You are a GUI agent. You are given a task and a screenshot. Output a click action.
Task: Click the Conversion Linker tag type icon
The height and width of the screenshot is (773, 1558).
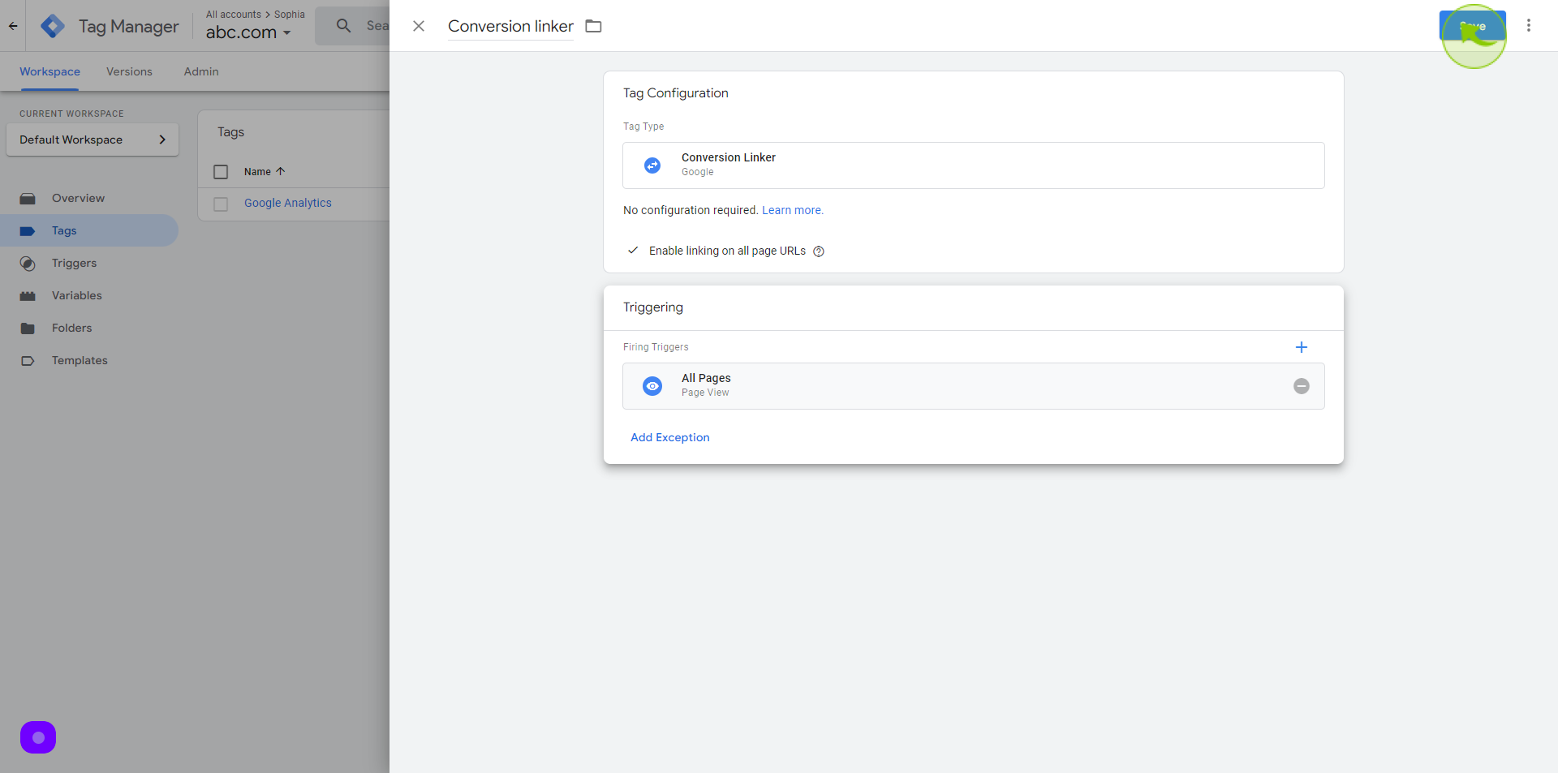pos(652,165)
